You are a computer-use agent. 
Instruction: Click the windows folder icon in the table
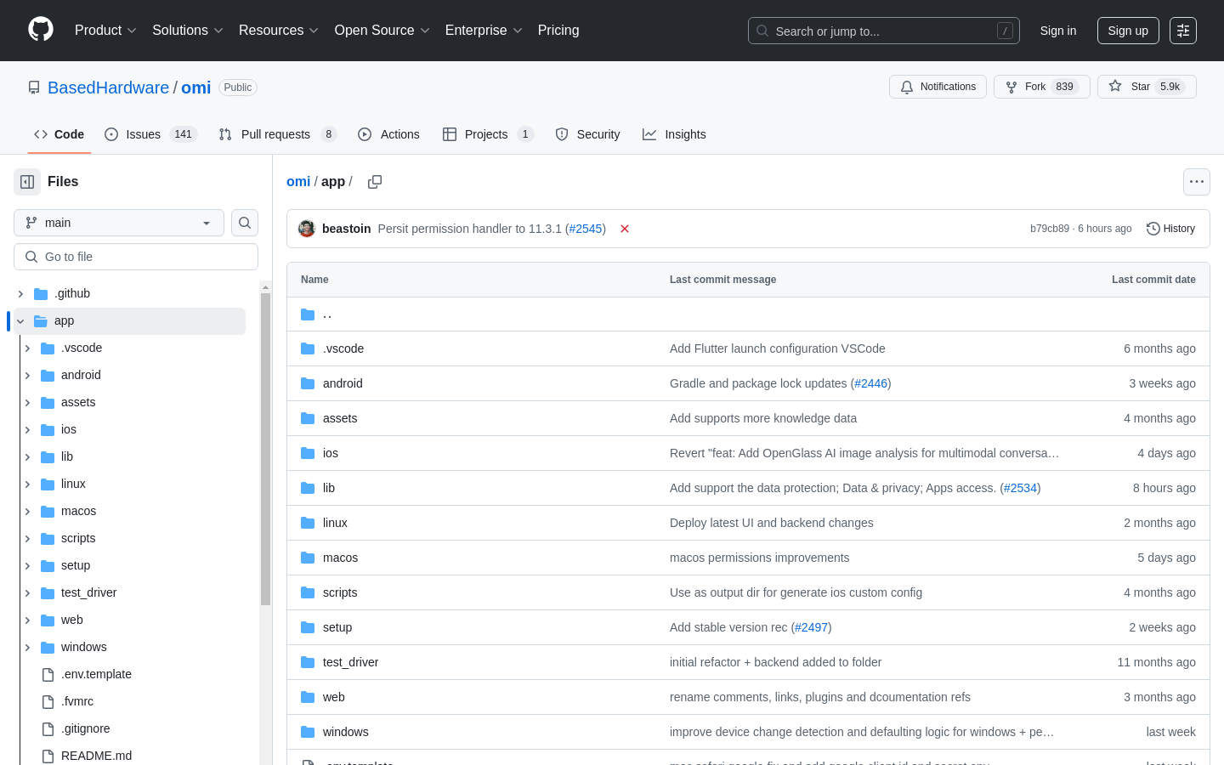click(x=308, y=732)
